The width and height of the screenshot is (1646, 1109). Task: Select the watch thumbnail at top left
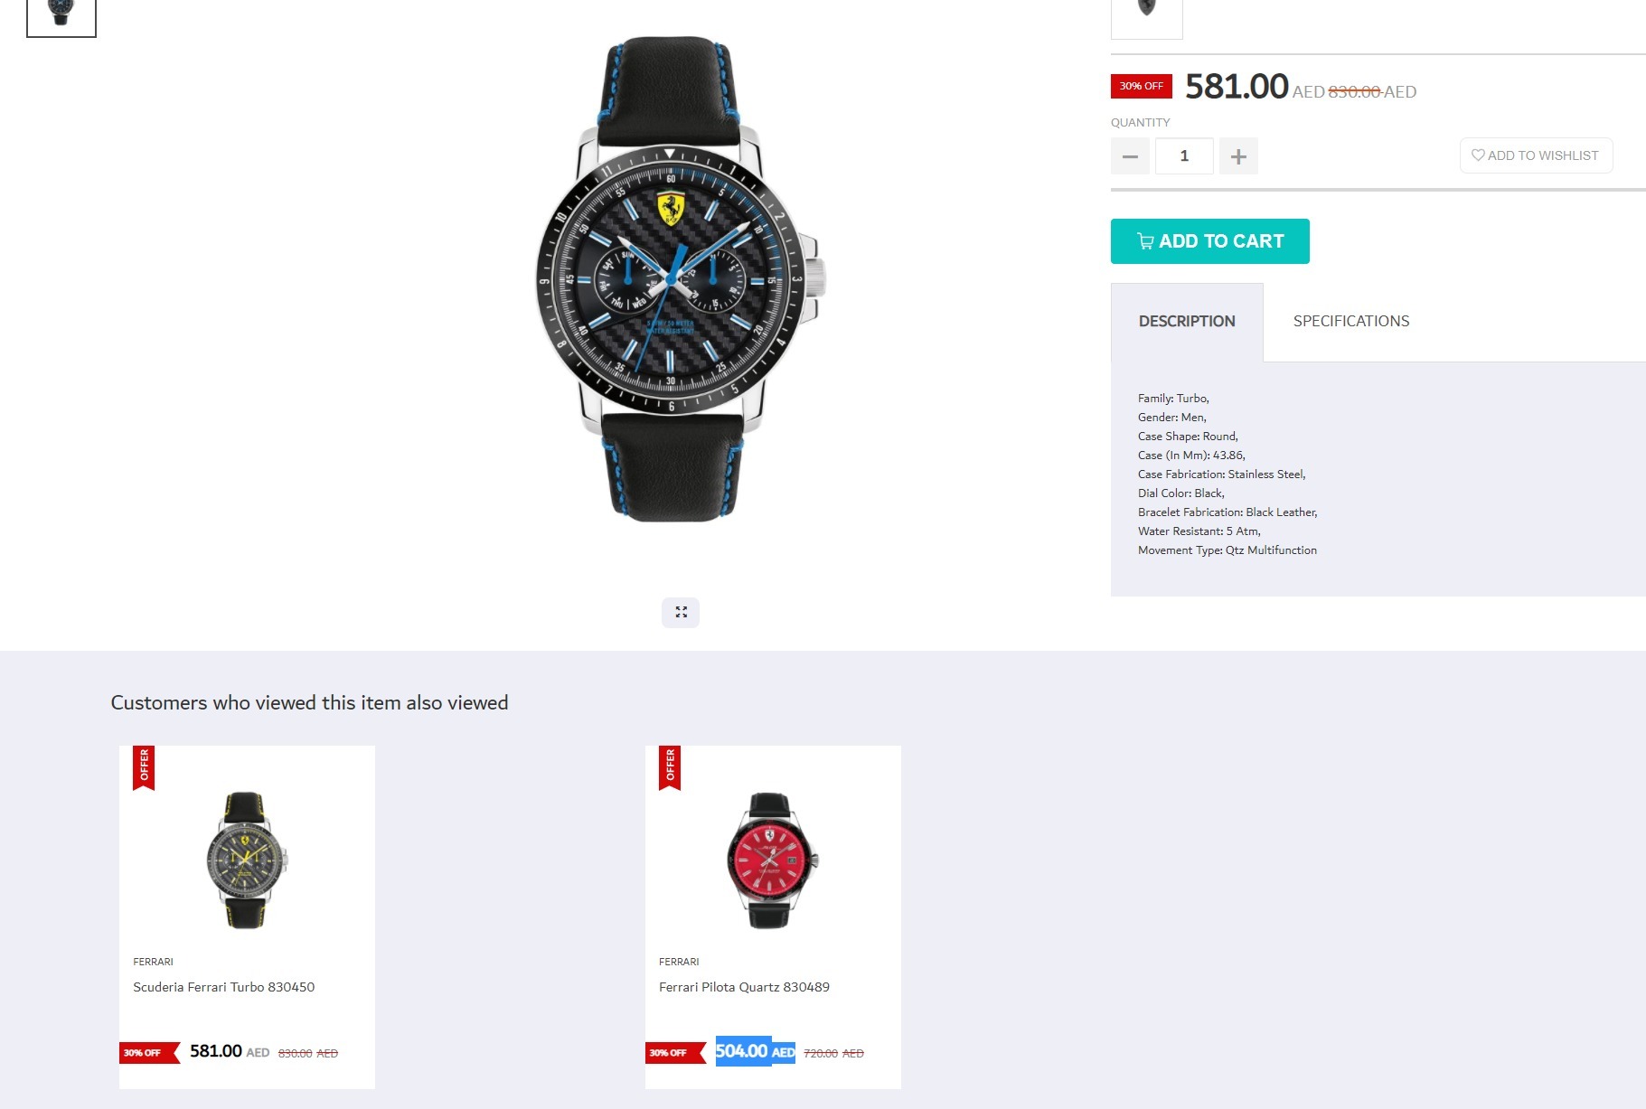tap(61, 17)
